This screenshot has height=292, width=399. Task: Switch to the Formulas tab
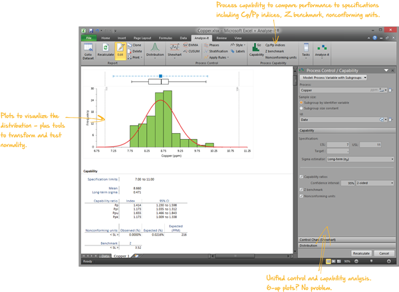coord(166,38)
